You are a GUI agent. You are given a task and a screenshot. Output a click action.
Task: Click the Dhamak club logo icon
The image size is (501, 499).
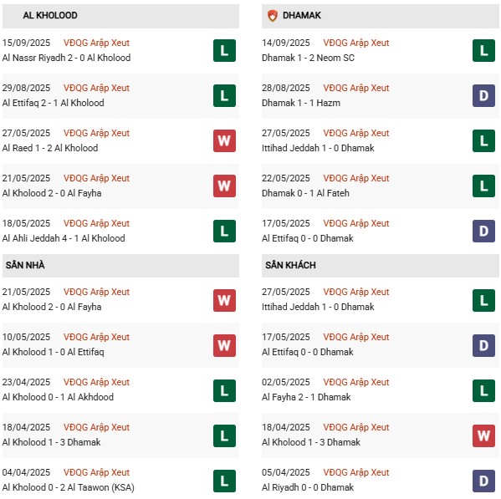point(272,15)
